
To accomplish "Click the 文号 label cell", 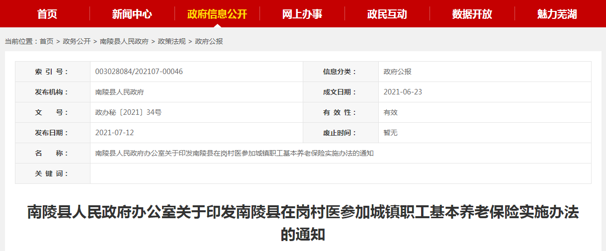I will pyautogui.click(x=53, y=112).
